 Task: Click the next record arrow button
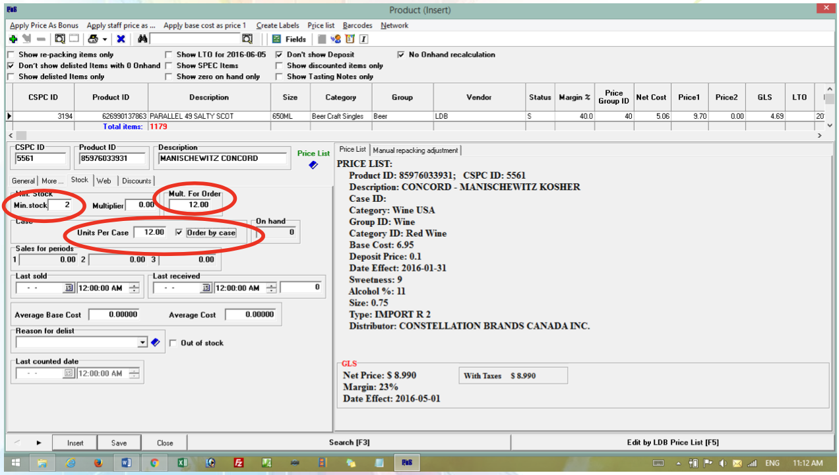point(39,443)
